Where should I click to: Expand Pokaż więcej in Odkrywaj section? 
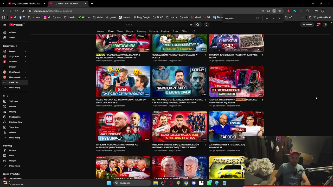tap(15, 166)
